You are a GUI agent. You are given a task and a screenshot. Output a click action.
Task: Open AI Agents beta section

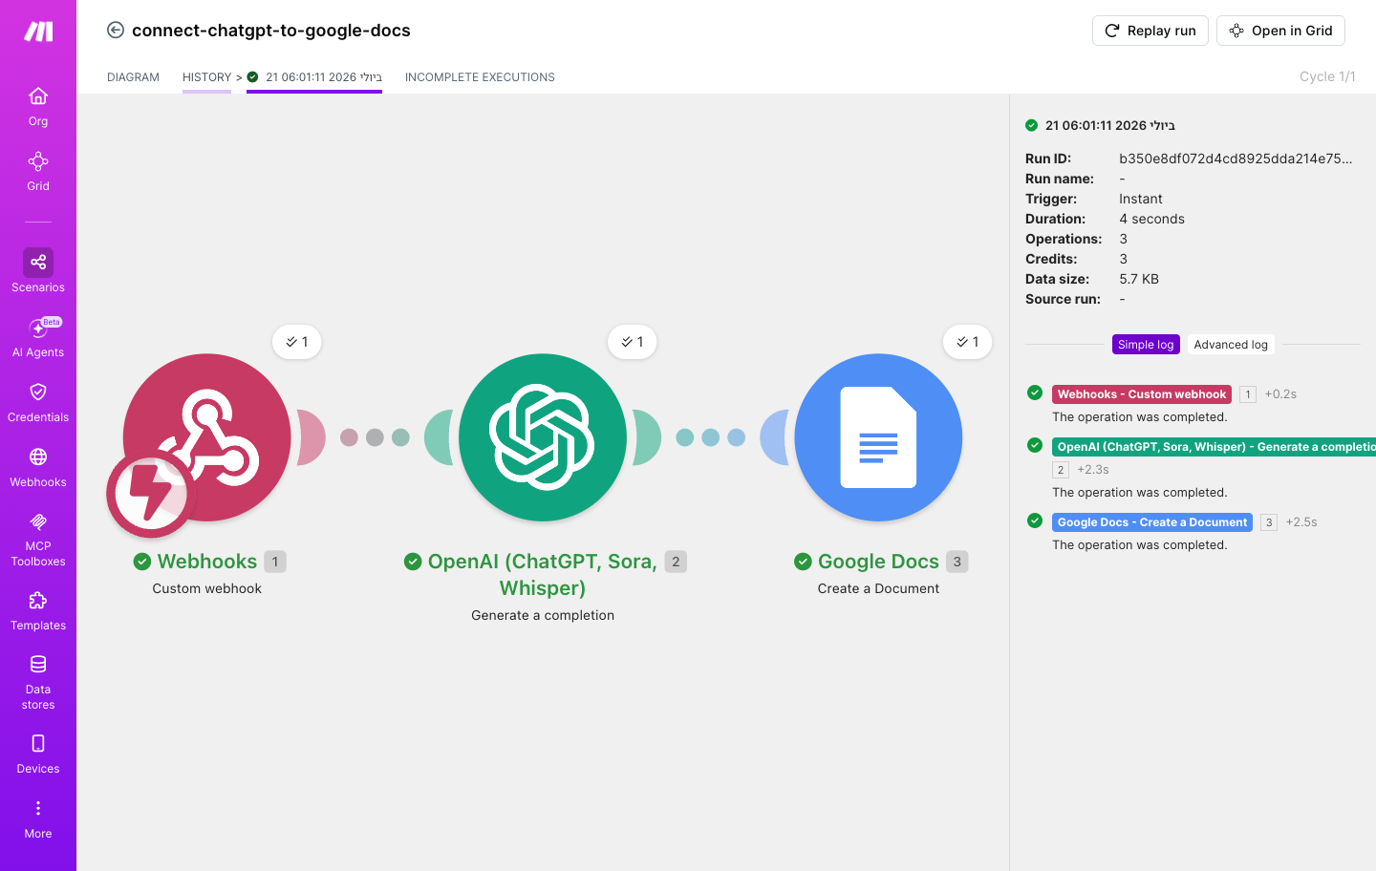pyautogui.click(x=38, y=337)
